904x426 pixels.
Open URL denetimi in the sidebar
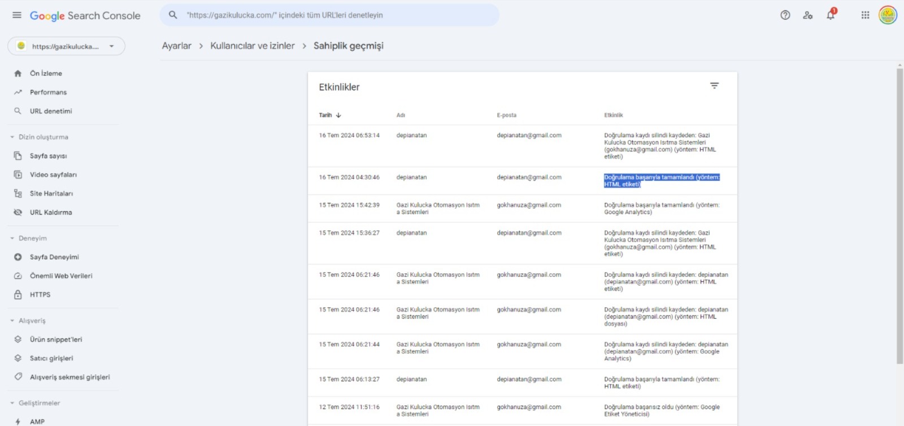pyautogui.click(x=51, y=111)
